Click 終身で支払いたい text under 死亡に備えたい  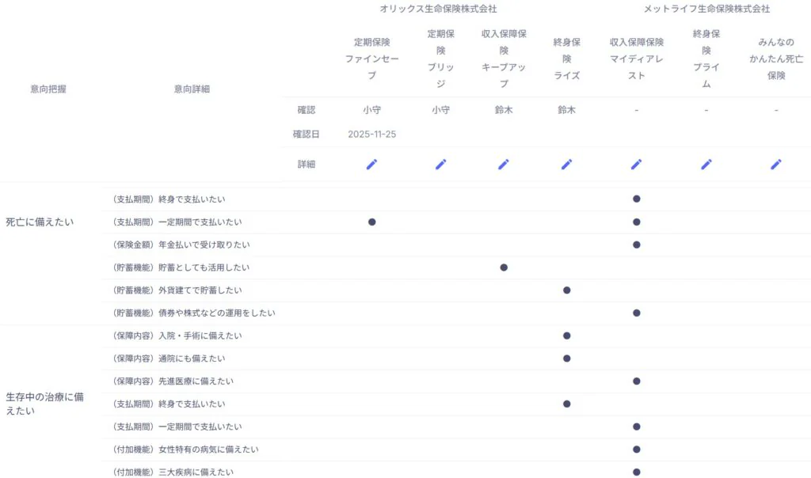192,199
